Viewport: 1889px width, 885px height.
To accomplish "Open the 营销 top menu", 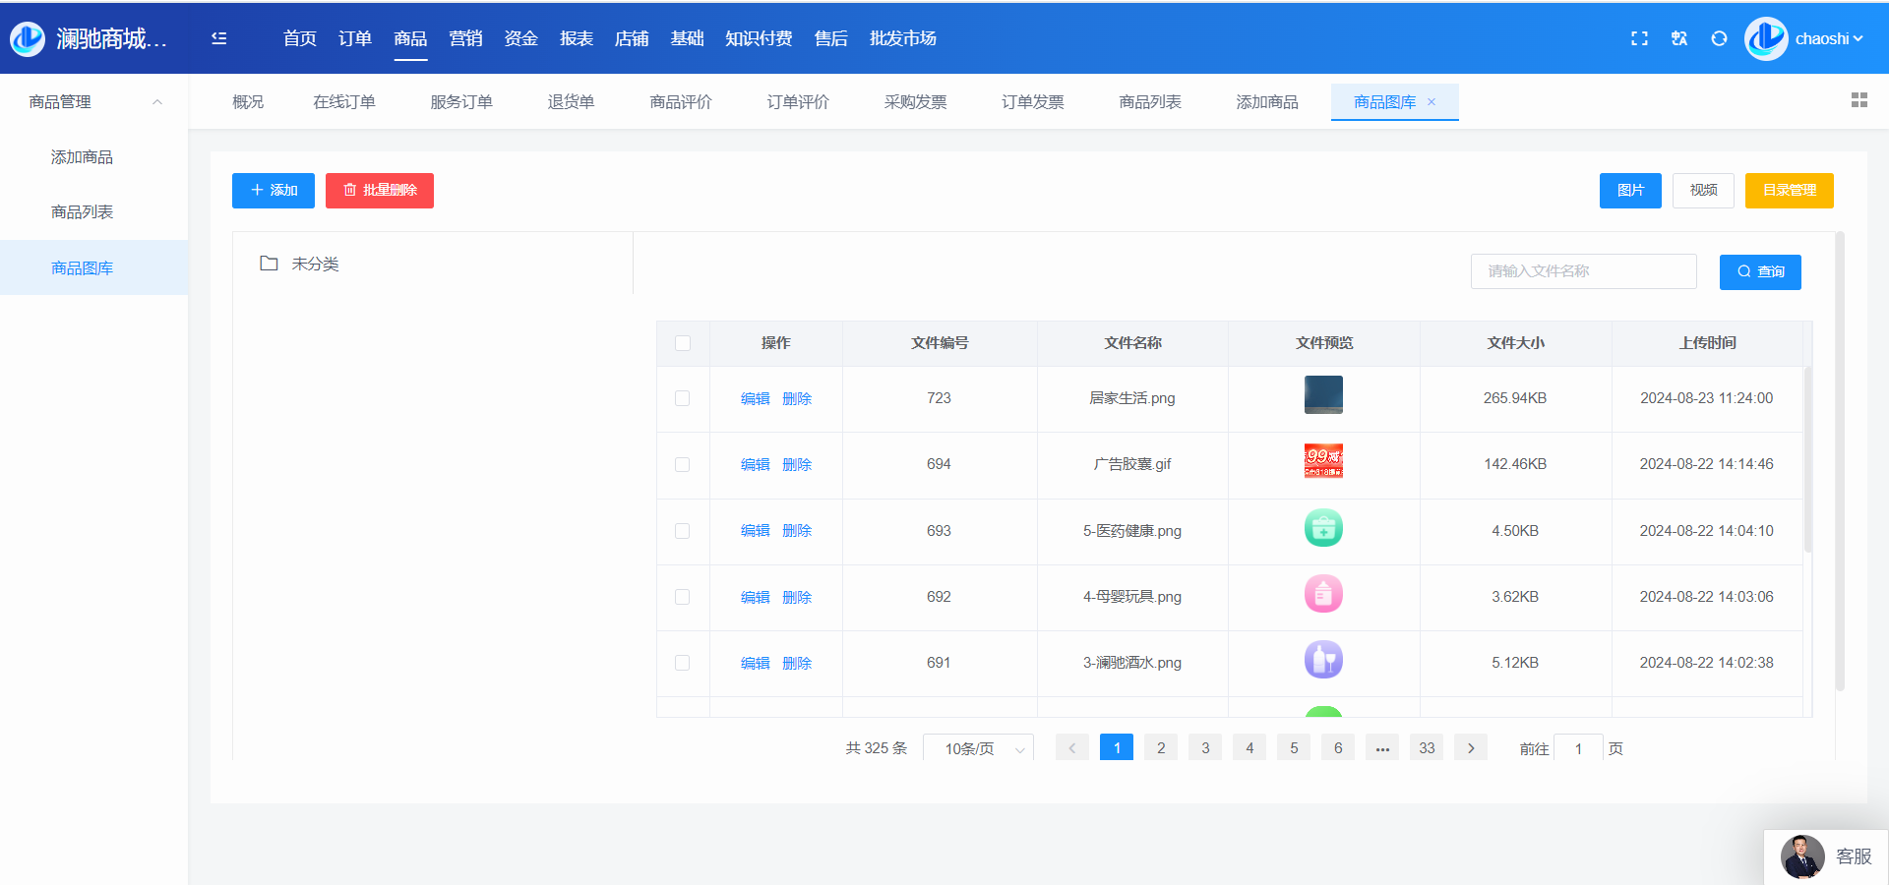I will click(465, 38).
